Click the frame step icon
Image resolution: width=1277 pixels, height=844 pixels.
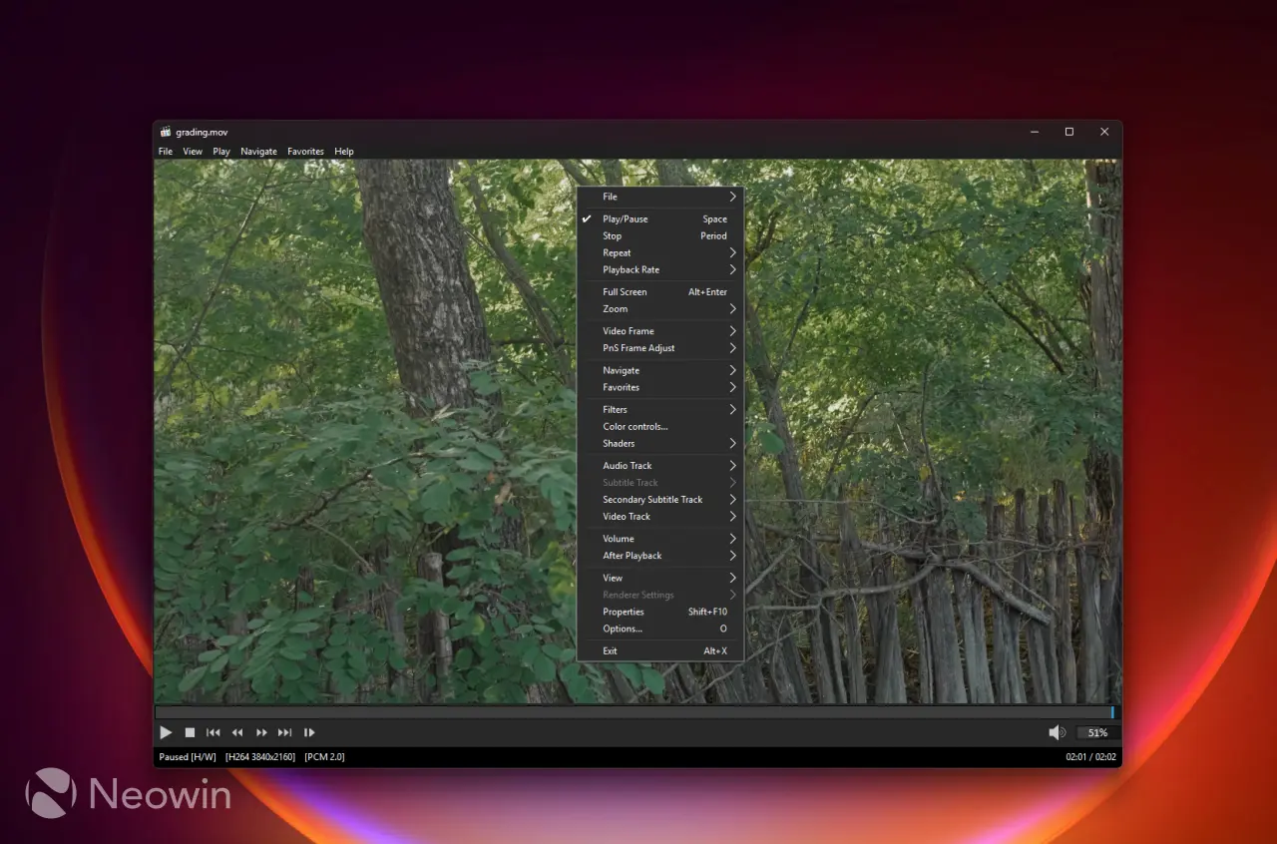309,732
